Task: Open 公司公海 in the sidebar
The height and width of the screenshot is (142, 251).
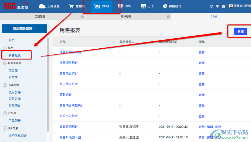Action: pos(15,99)
